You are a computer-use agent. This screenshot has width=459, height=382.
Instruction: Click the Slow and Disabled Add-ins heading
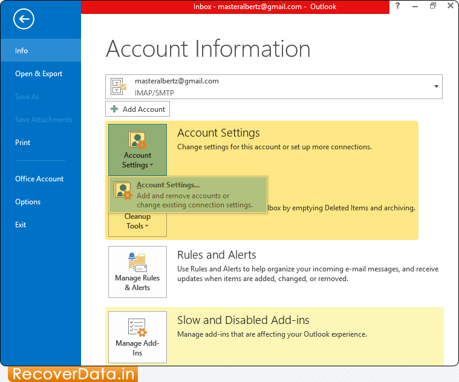pos(243,320)
